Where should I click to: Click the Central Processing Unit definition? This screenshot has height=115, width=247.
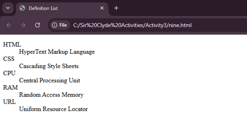coord(49,80)
